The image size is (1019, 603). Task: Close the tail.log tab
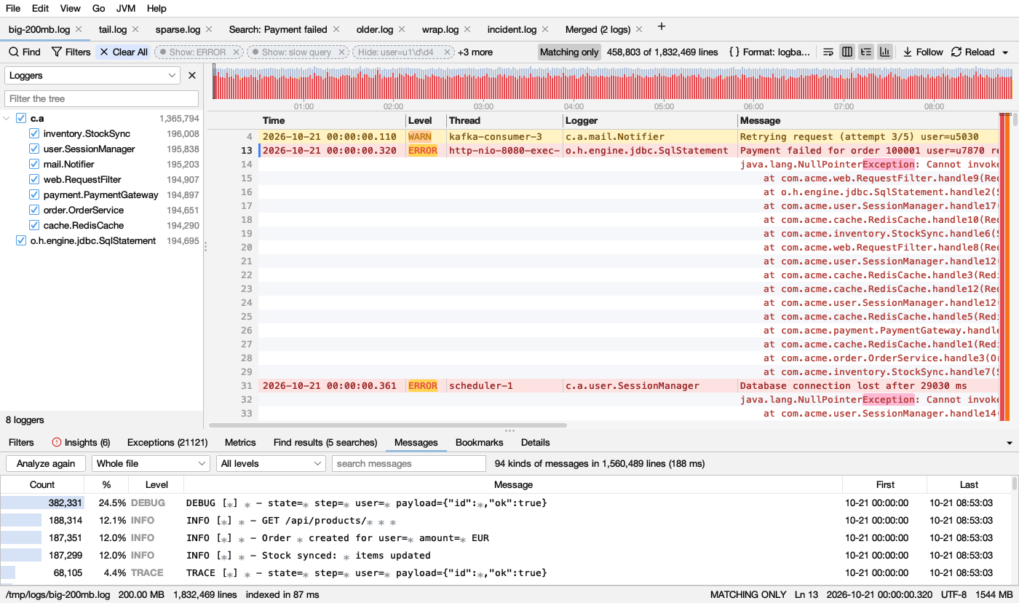tap(135, 29)
